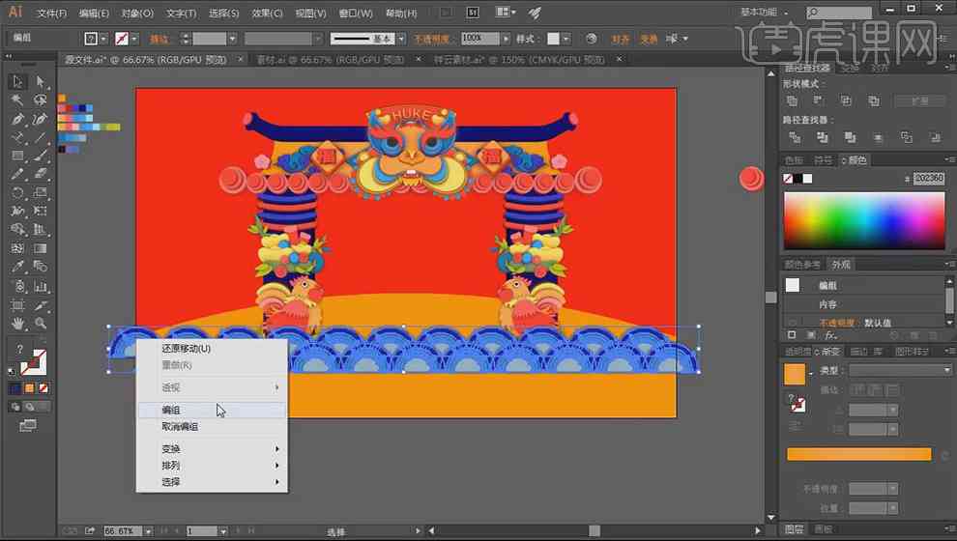Select the Artboard tool
Image resolution: width=957 pixels, height=541 pixels.
(x=17, y=305)
